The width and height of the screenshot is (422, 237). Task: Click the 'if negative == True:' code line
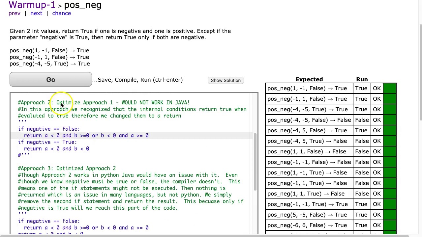[47, 142]
